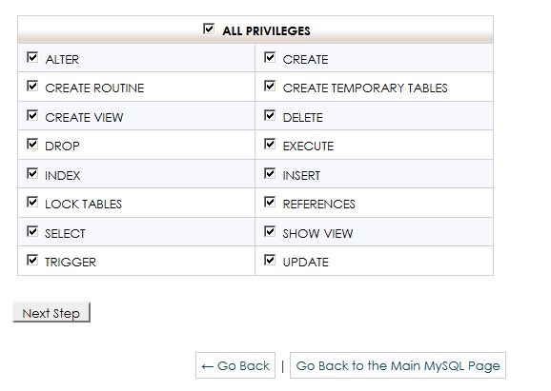Toggle the CREATE privilege checkbox
The height and width of the screenshot is (391, 551).
pyautogui.click(x=270, y=57)
